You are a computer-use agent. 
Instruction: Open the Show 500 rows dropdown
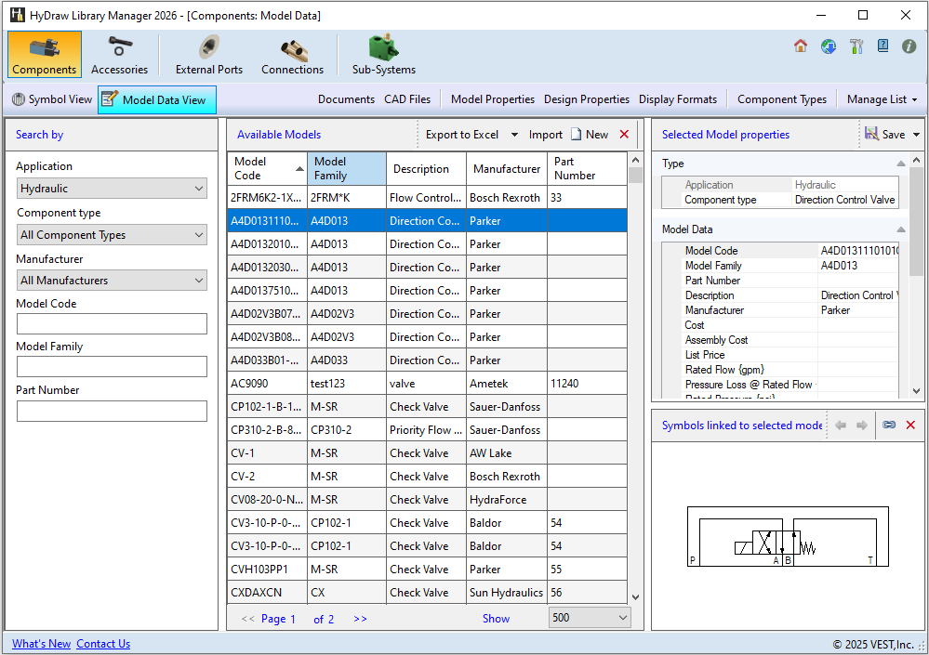pyautogui.click(x=590, y=618)
